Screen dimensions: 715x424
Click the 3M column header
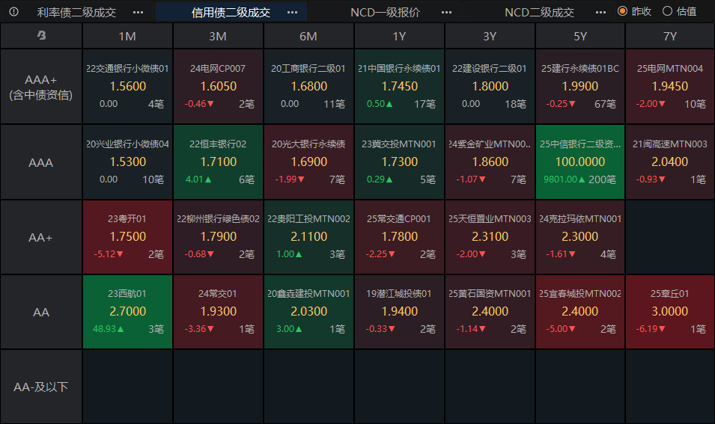coord(218,36)
